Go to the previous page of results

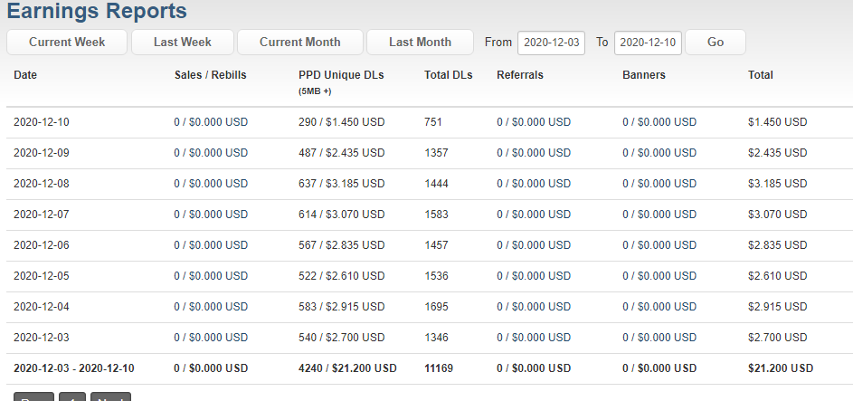(33, 396)
